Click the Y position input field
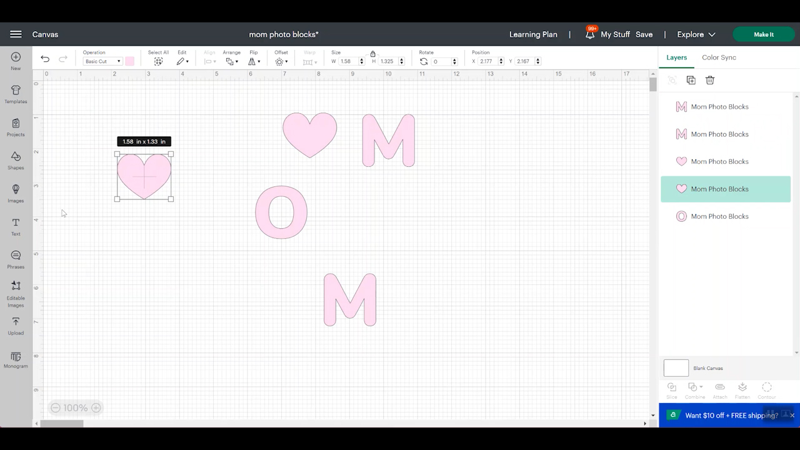Image resolution: width=800 pixels, height=450 pixels. coord(525,61)
